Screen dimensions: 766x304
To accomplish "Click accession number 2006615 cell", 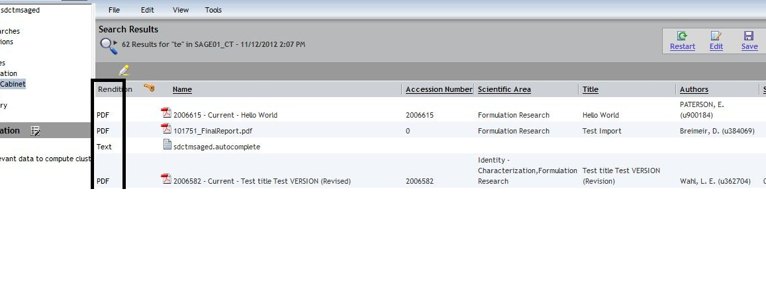I will 419,115.
